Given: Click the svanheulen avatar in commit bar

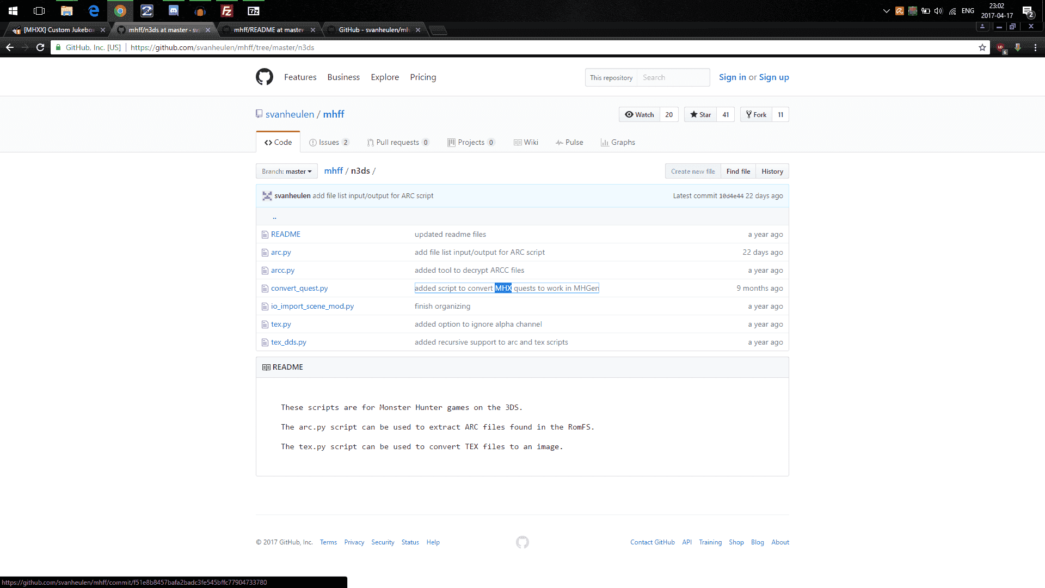Looking at the screenshot, I should pos(267,196).
